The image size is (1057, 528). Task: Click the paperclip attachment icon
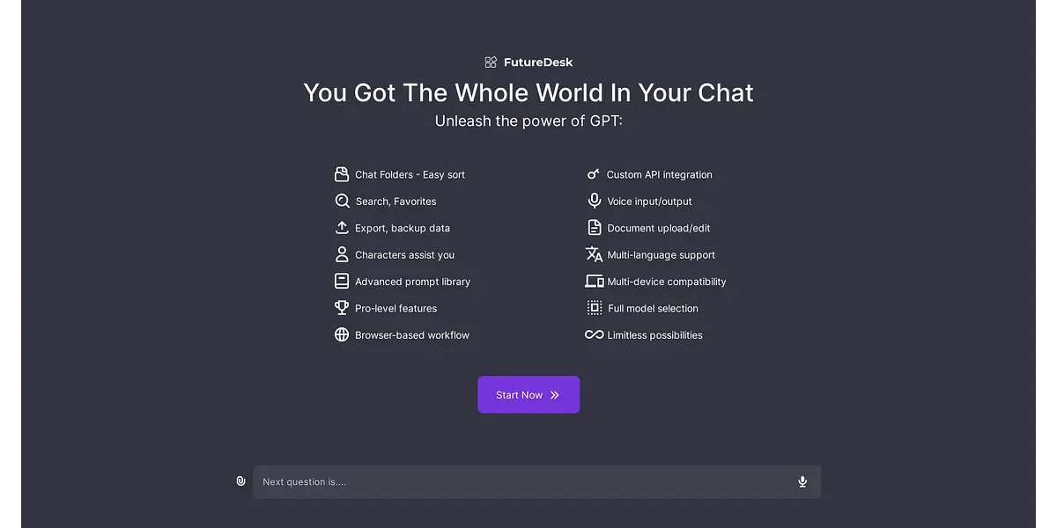click(240, 481)
